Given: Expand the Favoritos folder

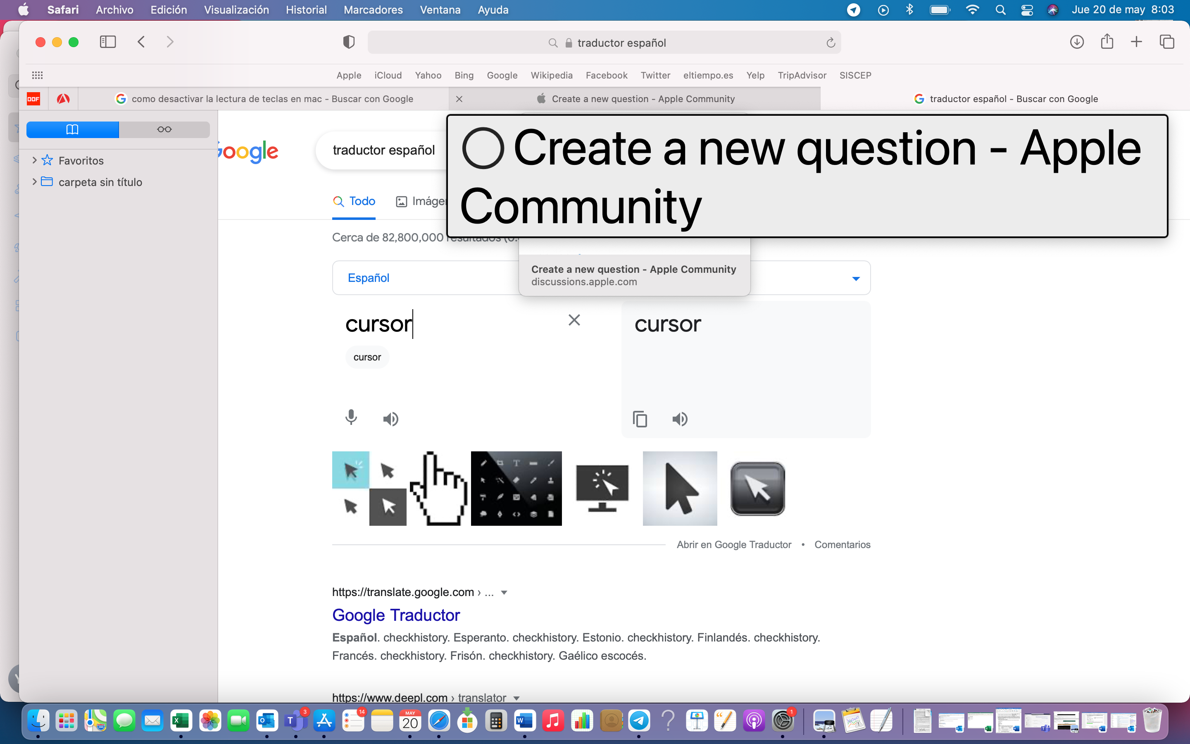Looking at the screenshot, I should 34,160.
